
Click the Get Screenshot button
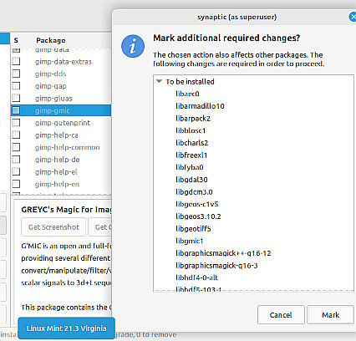[x=53, y=227]
